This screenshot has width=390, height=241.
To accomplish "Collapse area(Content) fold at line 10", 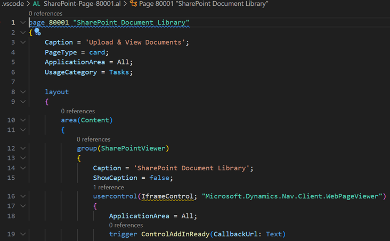I will (23, 120).
